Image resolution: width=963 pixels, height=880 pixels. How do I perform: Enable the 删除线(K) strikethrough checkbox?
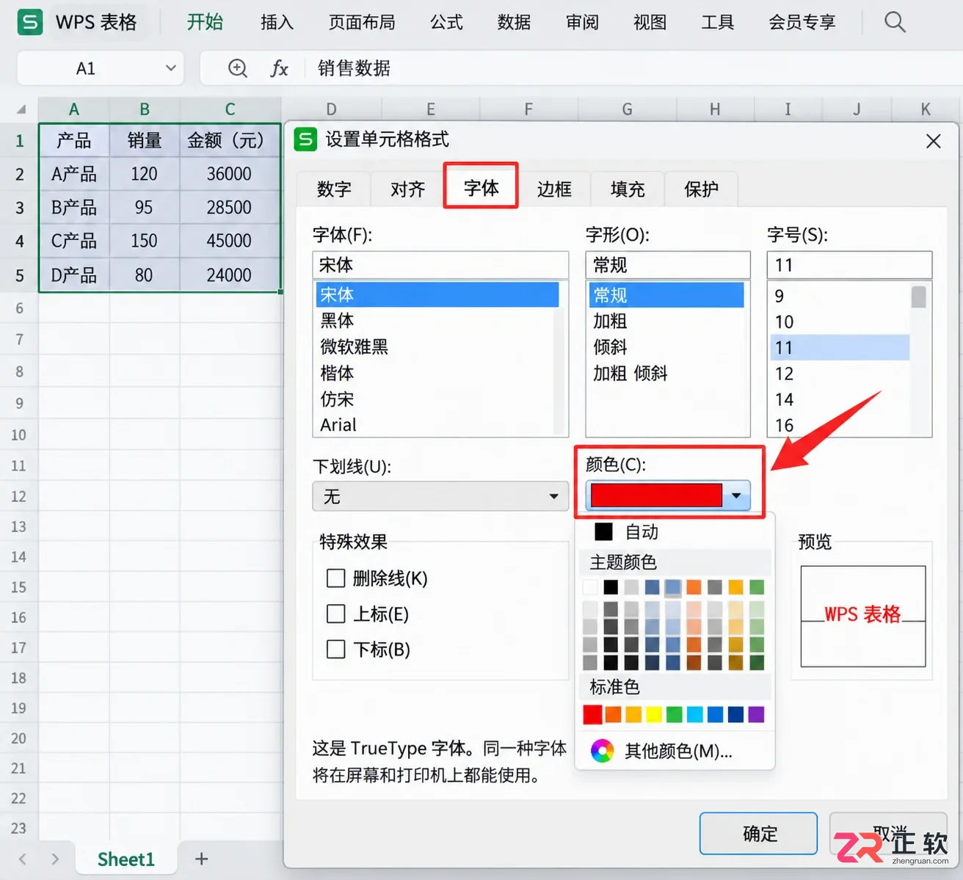pyautogui.click(x=335, y=578)
